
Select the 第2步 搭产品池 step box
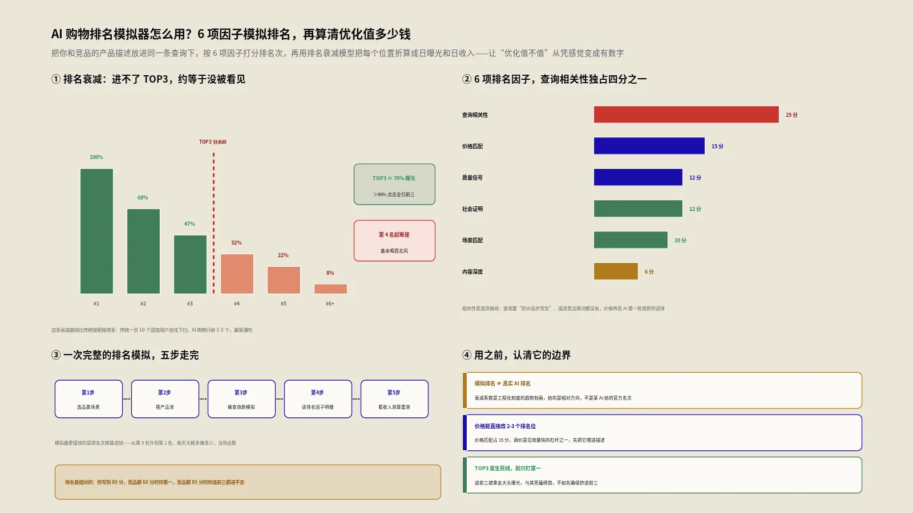coord(165,399)
